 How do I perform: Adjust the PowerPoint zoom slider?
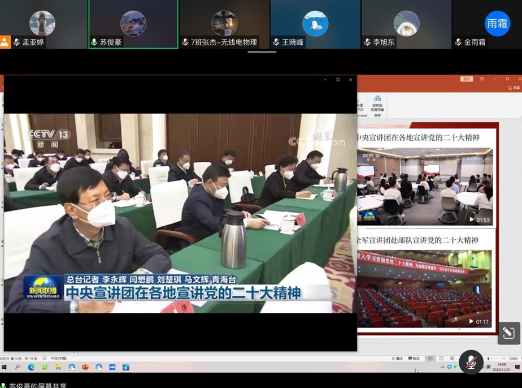click(489, 359)
